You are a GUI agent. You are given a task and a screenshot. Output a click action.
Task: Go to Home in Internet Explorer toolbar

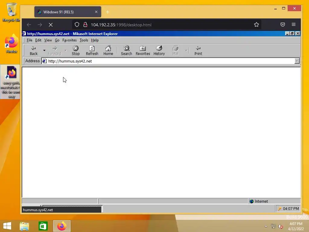(108, 50)
